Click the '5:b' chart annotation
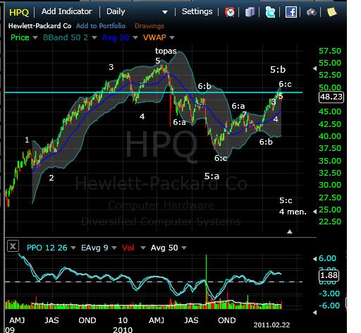This screenshot has width=361, height=333. pos(278,70)
